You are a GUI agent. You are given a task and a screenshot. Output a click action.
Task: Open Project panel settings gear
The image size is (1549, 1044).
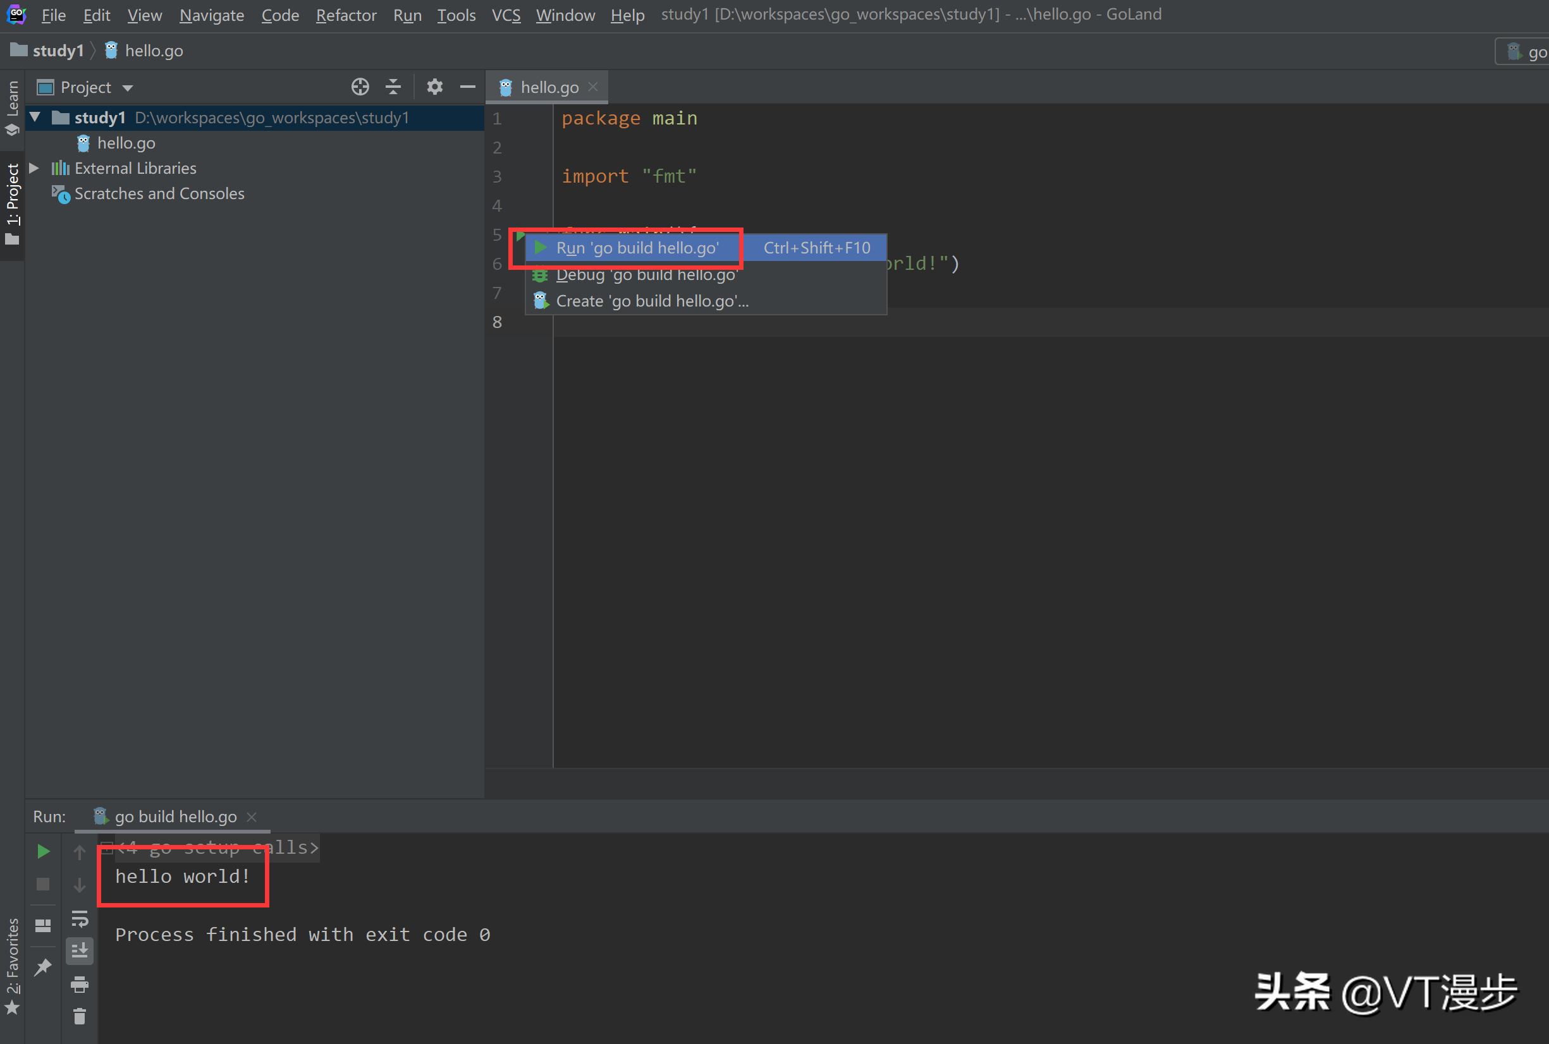[434, 87]
